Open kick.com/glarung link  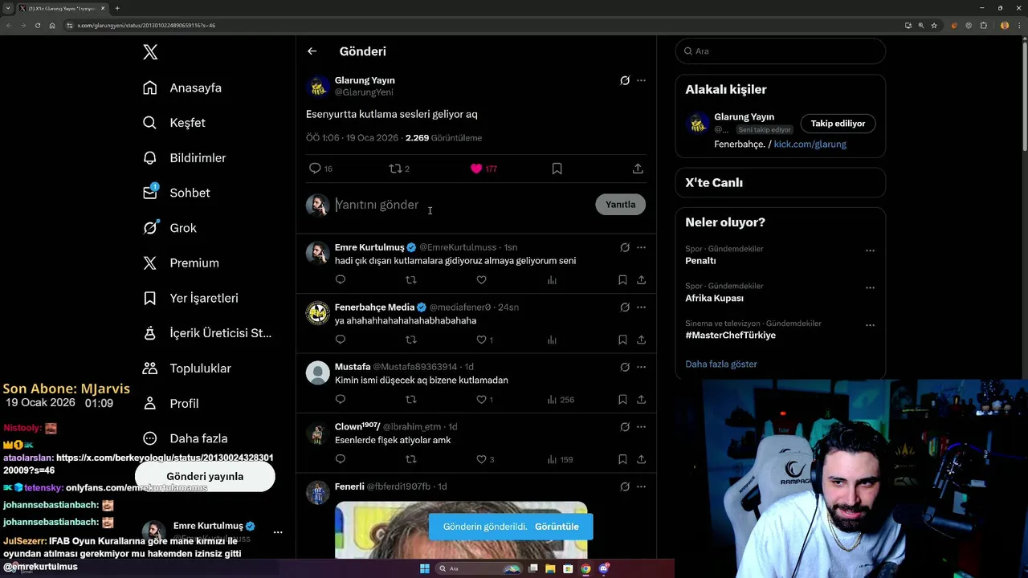810,144
